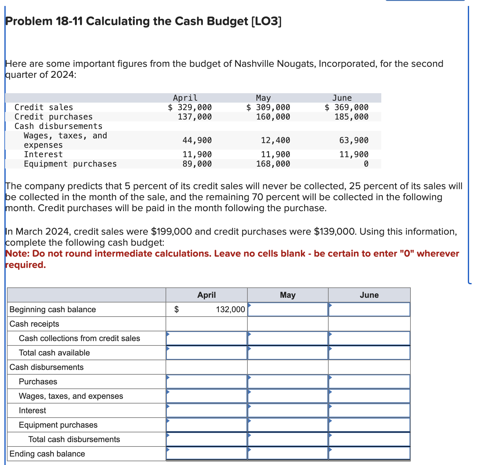Select April Cash collections from credit sales cell

pyautogui.click(x=207, y=338)
